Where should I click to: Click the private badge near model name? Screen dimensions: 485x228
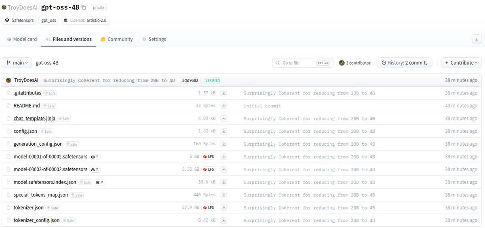tap(99, 7)
